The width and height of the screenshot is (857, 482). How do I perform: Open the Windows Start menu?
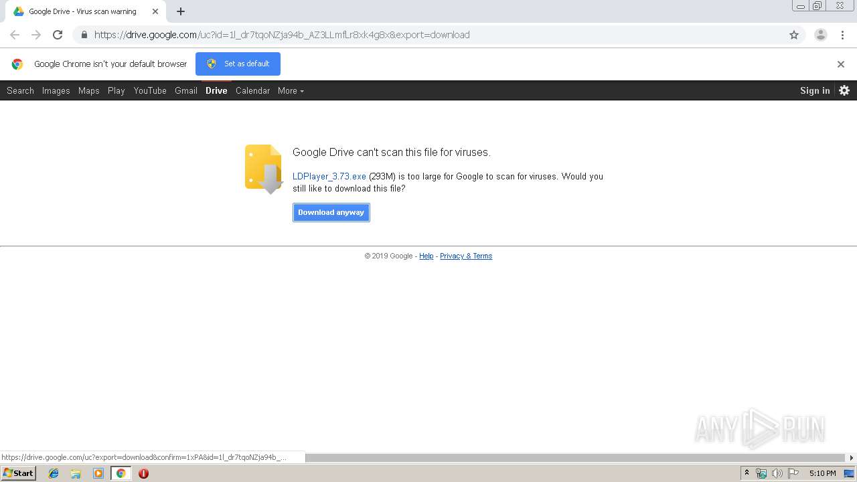18,473
